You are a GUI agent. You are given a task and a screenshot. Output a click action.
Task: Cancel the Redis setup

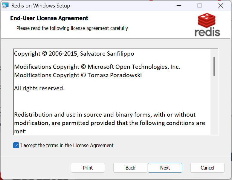(207, 168)
